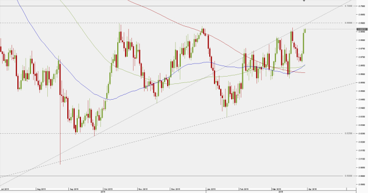Click the Apr 2016 time axis label
Screen dimensions: 368x193
pos(313,189)
